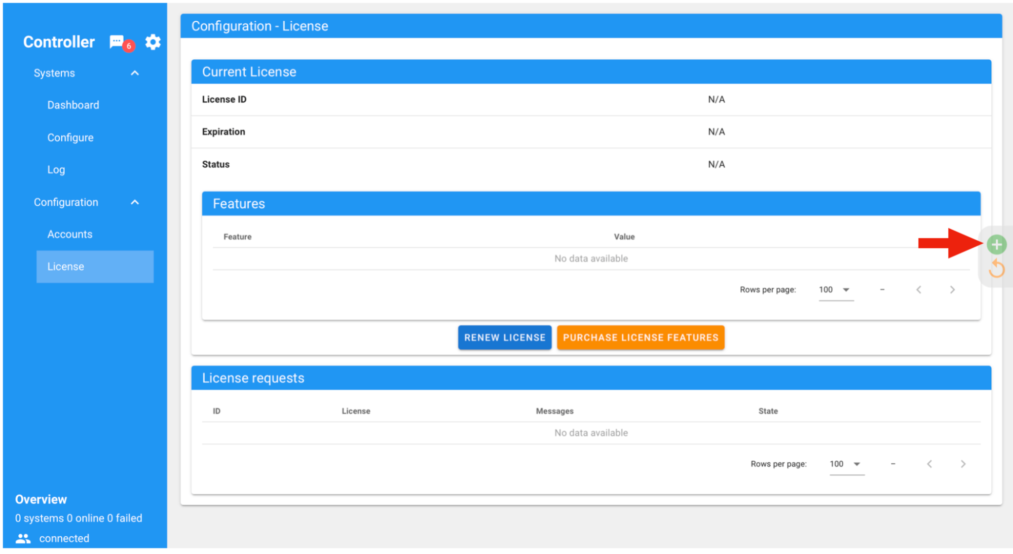Select Accounts under Configuration

coord(69,234)
